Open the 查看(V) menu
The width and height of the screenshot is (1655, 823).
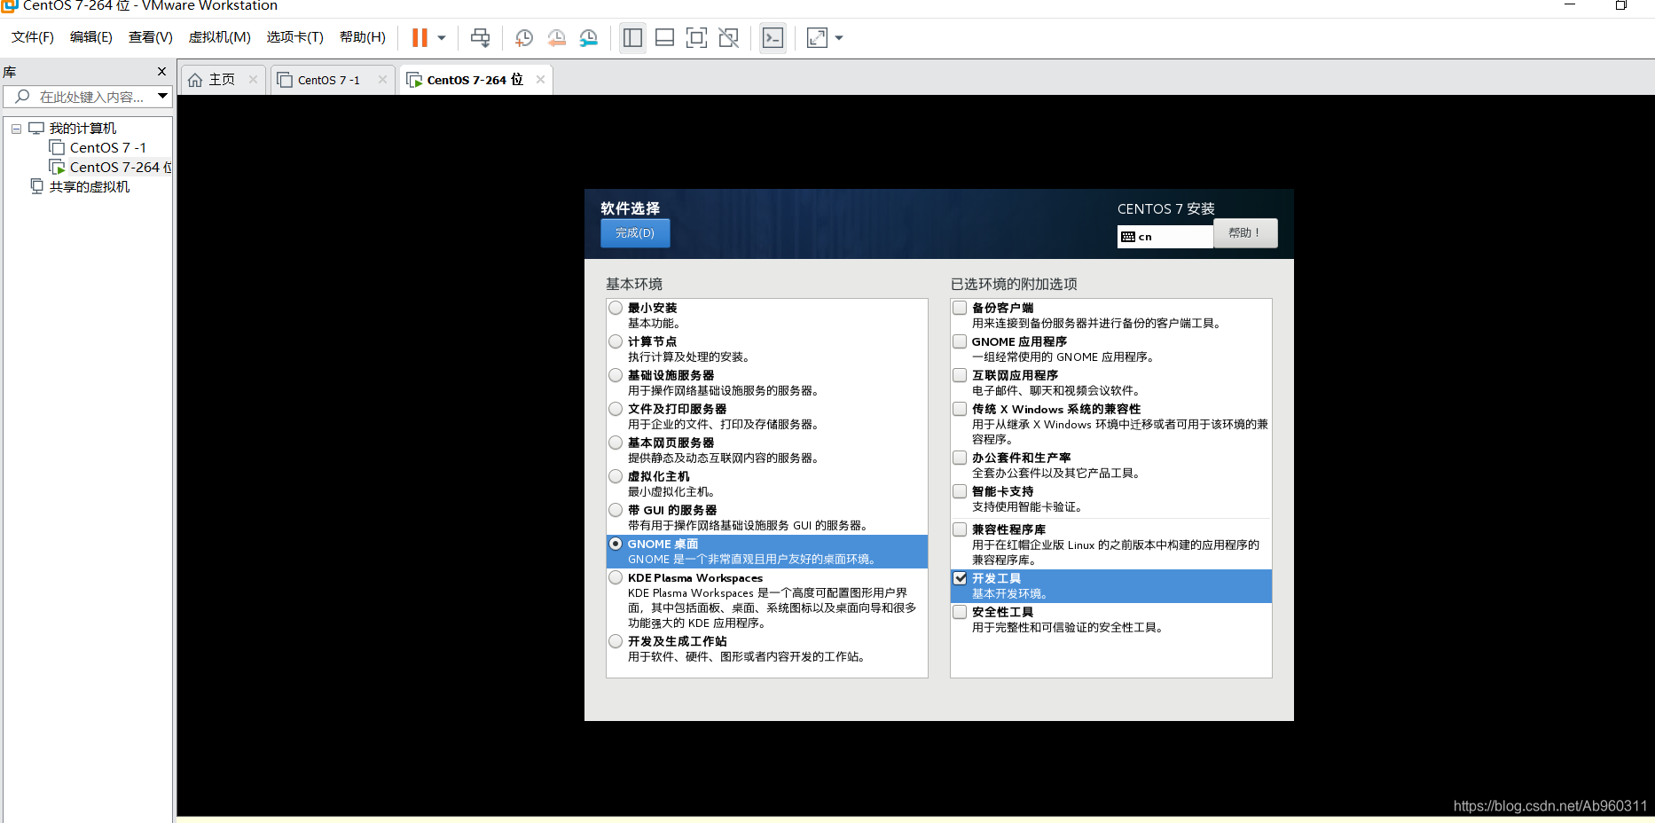tap(150, 37)
